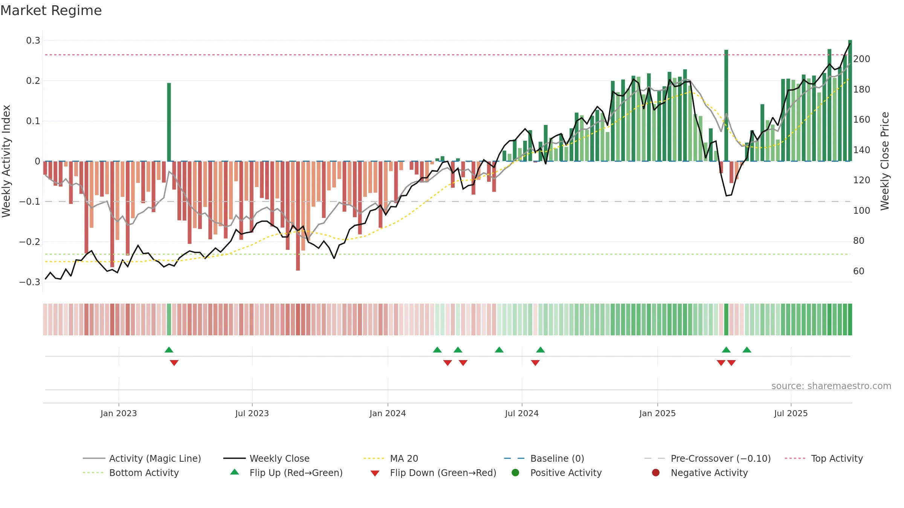Select the first Flip Up marker in spring 2023
904x508 pixels.
(169, 350)
